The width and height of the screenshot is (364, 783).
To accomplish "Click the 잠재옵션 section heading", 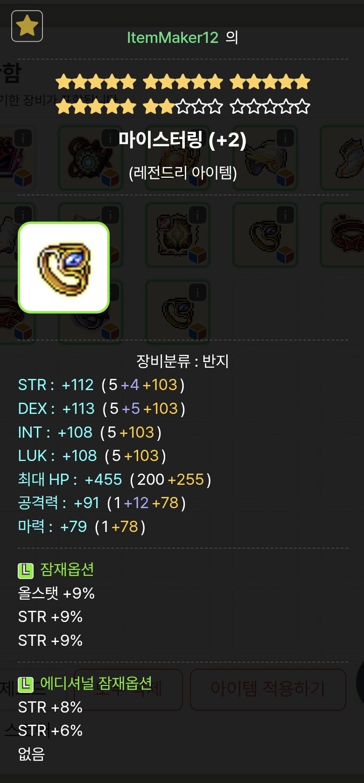I will (x=67, y=569).
